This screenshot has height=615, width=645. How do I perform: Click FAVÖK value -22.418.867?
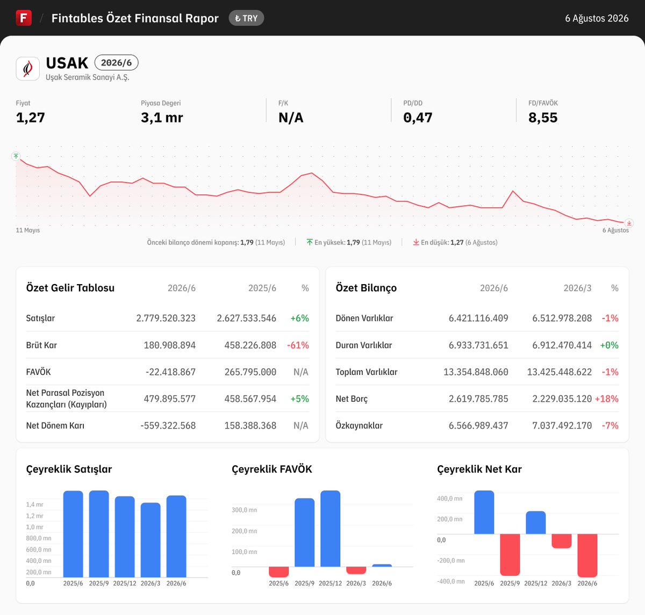170,372
